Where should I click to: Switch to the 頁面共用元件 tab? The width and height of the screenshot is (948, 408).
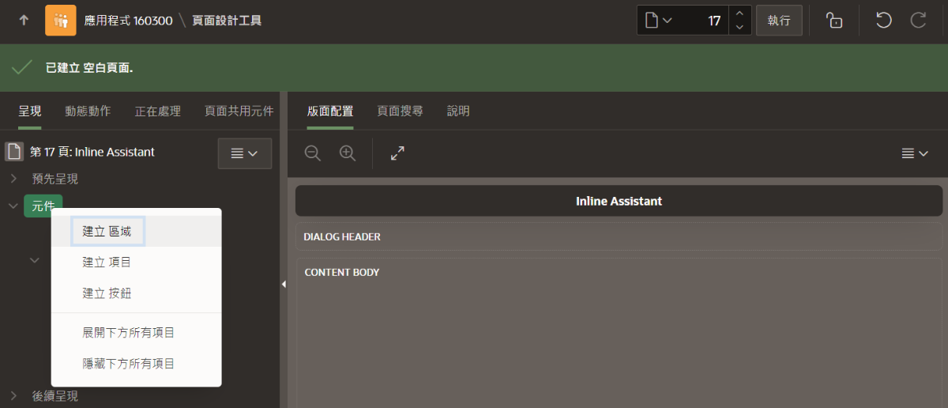[239, 111]
